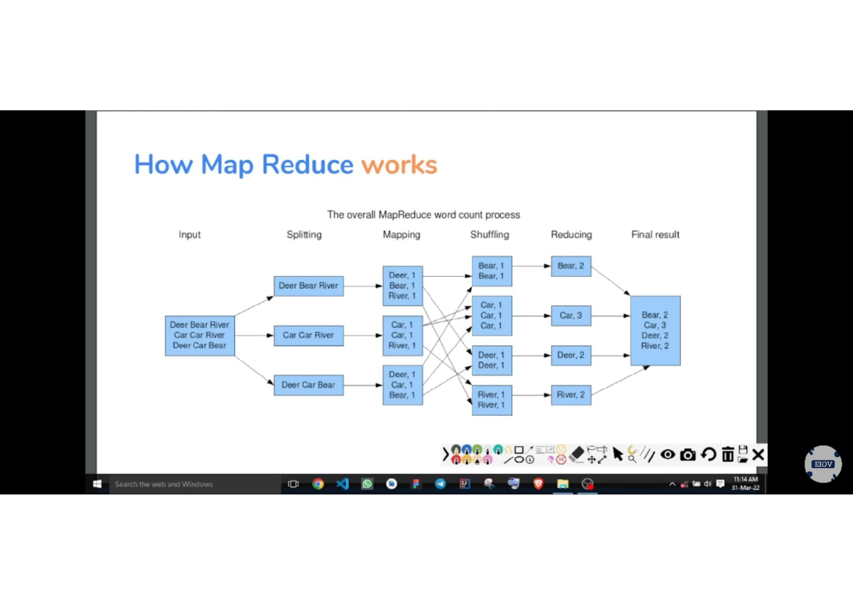The image size is (853, 604).
Task: Open Visual Studio Code from taskbar
Action: point(343,484)
